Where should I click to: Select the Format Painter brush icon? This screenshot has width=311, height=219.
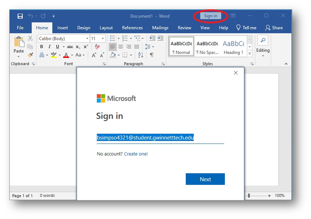[30, 55]
